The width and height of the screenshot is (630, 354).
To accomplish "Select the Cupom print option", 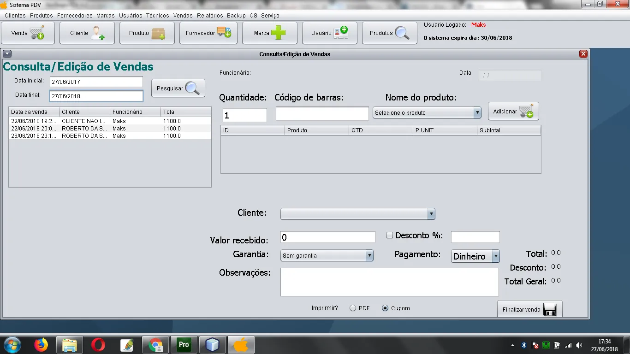I will 385,308.
